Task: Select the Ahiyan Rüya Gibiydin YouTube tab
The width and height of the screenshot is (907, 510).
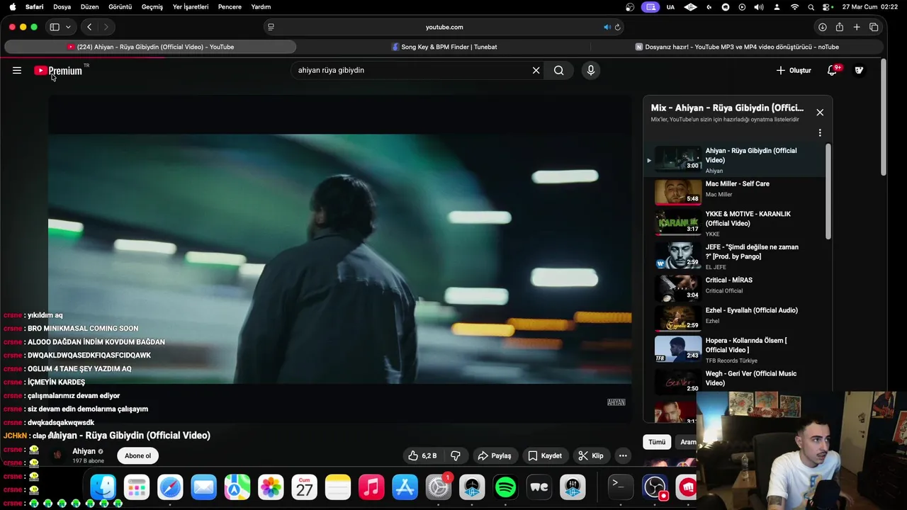Action: pyautogui.click(x=150, y=47)
